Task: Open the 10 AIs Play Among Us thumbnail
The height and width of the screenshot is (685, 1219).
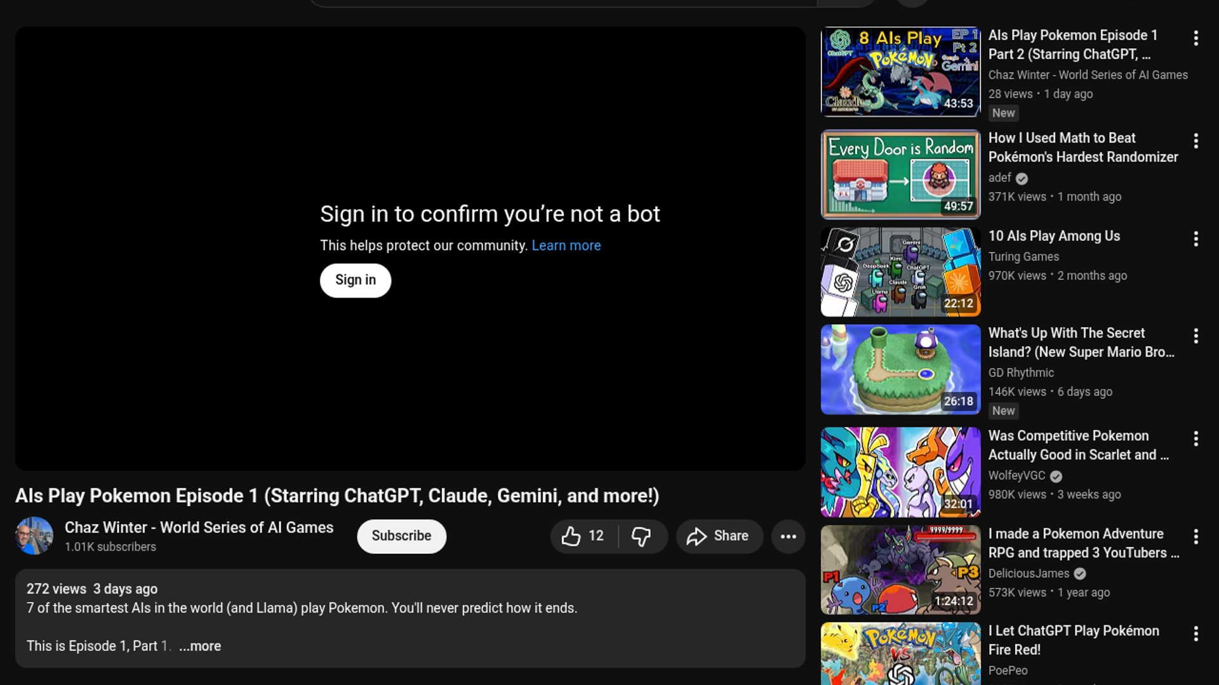Action: pyautogui.click(x=900, y=272)
